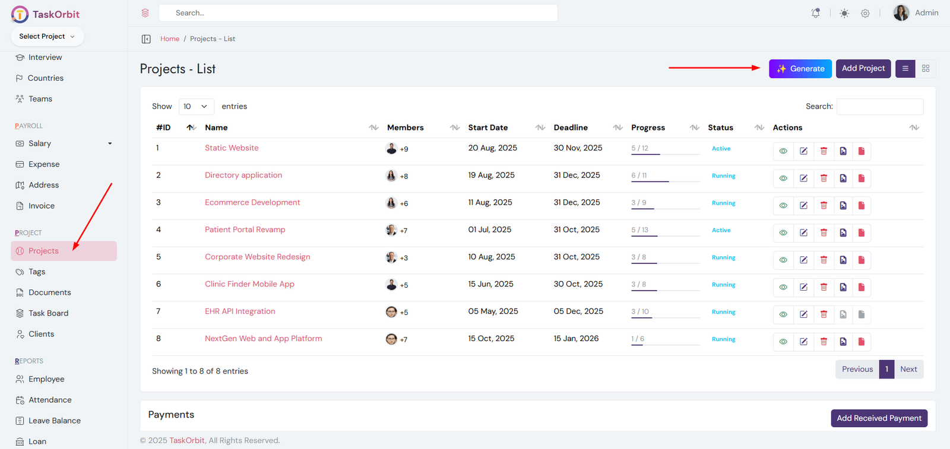Collapse sidebar using the panel icon

tap(146, 39)
